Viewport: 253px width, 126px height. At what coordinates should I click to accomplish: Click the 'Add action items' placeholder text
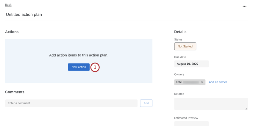pos(79,55)
